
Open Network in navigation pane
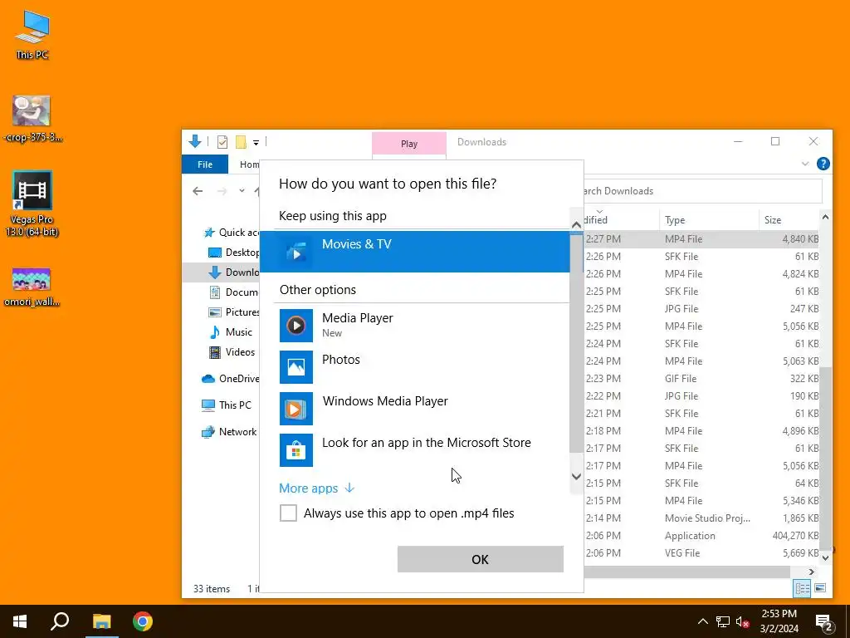[x=229, y=432]
